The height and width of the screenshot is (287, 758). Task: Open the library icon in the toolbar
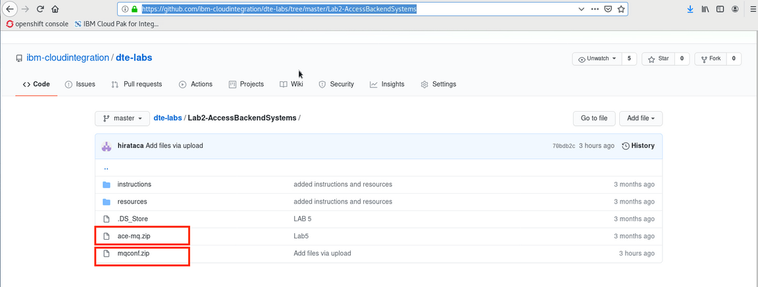pyautogui.click(x=705, y=9)
